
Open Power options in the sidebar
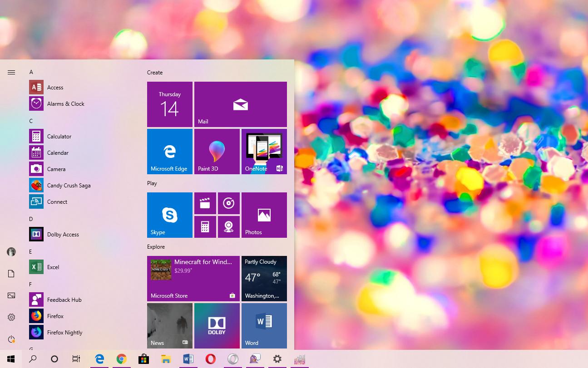tap(11, 339)
